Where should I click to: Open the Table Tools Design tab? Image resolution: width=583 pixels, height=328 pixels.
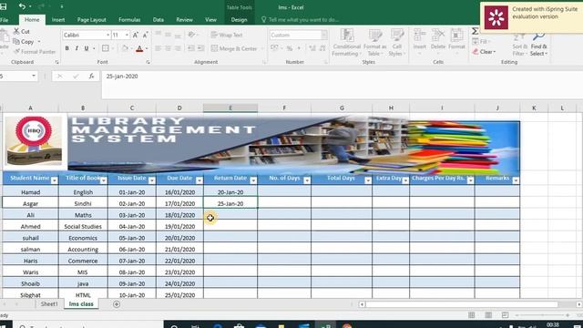pyautogui.click(x=239, y=20)
